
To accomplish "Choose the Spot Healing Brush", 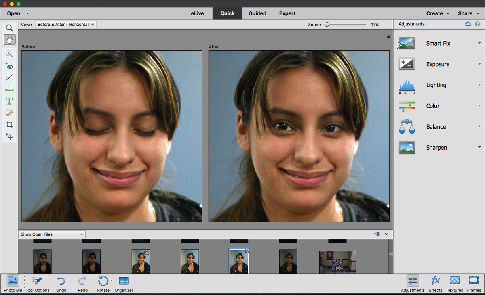I will pos(9,113).
